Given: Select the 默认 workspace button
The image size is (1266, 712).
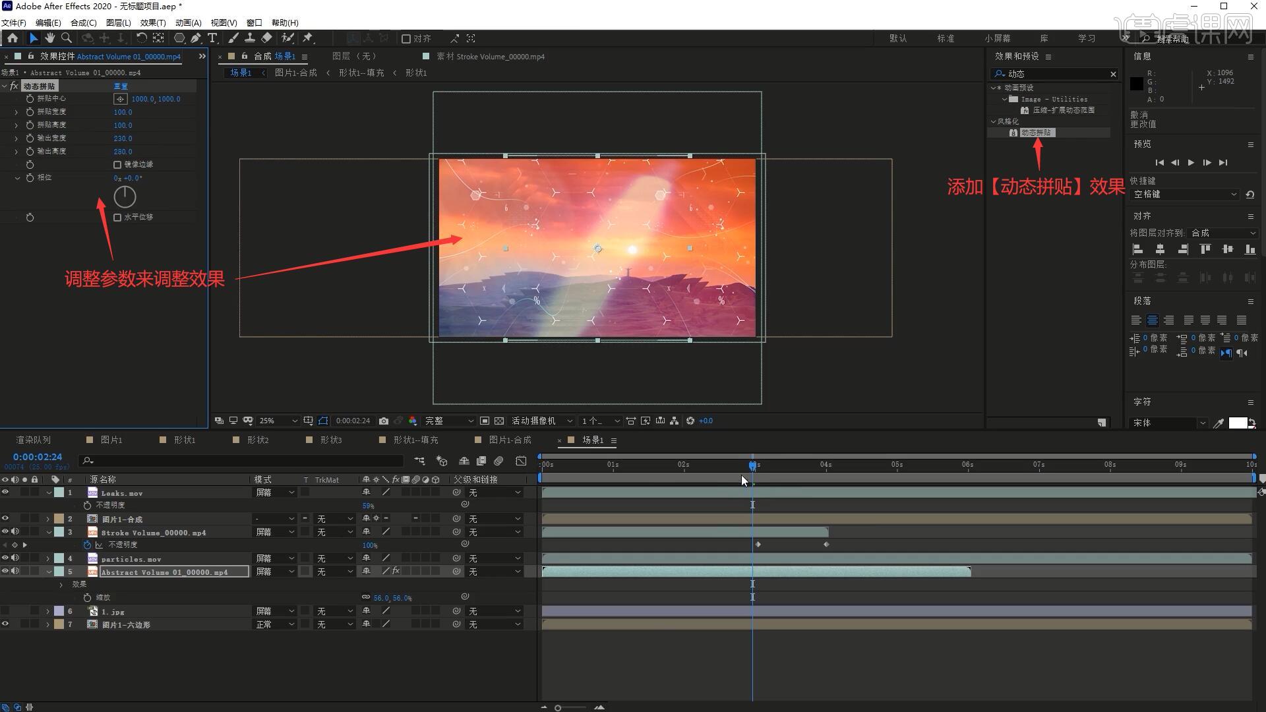Looking at the screenshot, I should tap(898, 38).
